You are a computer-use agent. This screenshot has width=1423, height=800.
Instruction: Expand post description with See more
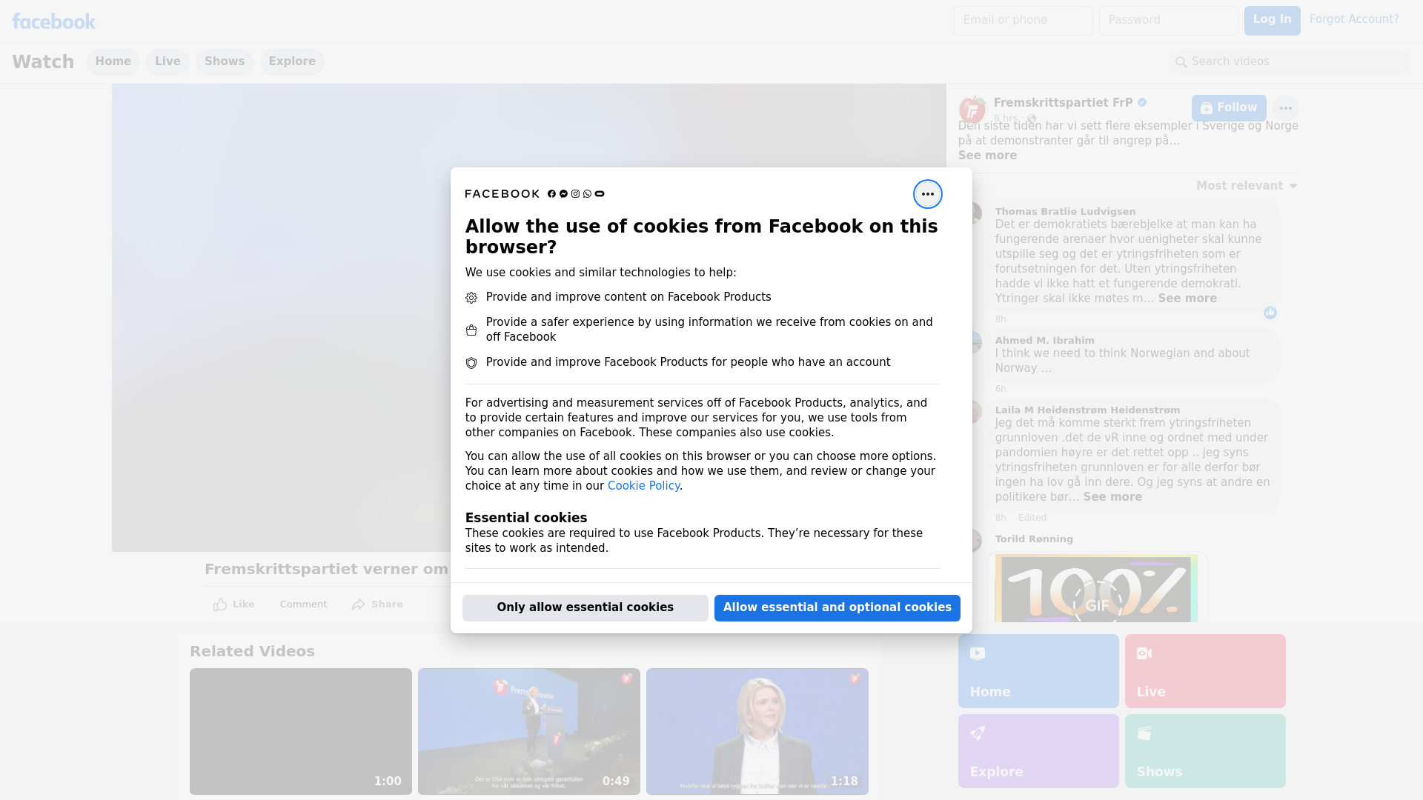point(987,156)
